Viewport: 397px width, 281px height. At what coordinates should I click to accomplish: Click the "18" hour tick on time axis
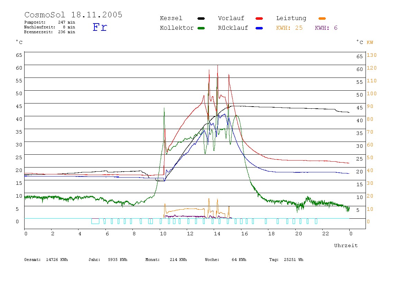click(x=271, y=234)
